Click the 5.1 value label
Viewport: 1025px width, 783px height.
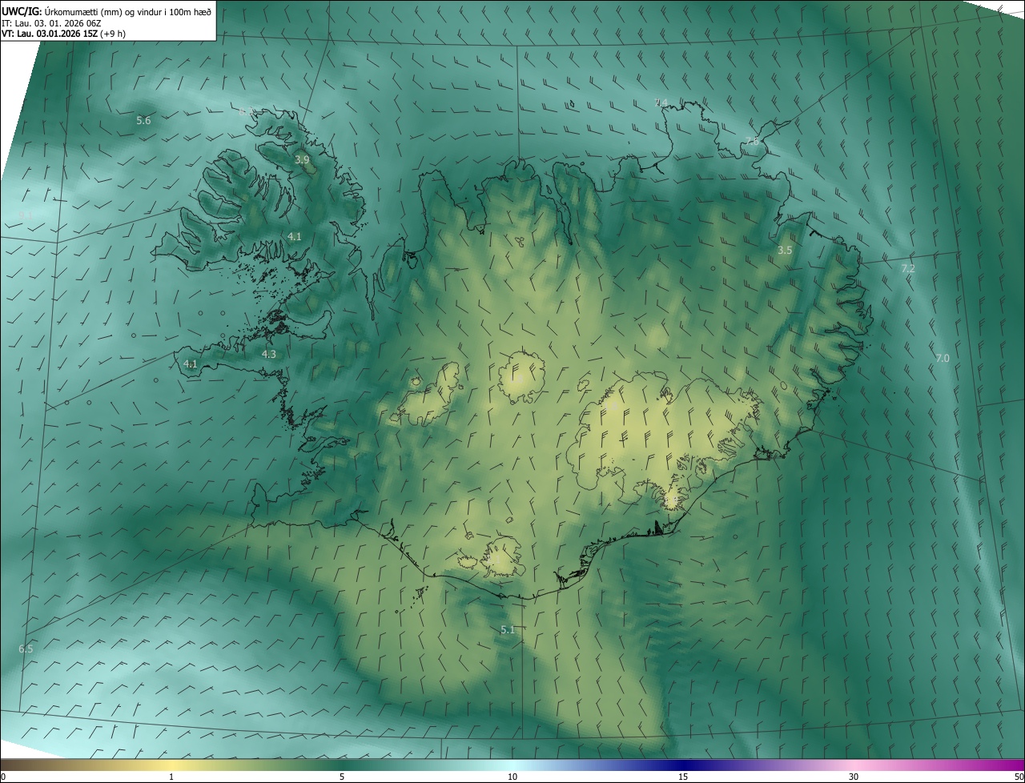pos(508,630)
